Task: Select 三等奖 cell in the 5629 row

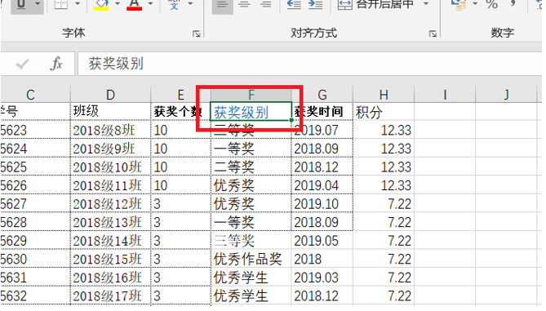Action: [x=251, y=240]
